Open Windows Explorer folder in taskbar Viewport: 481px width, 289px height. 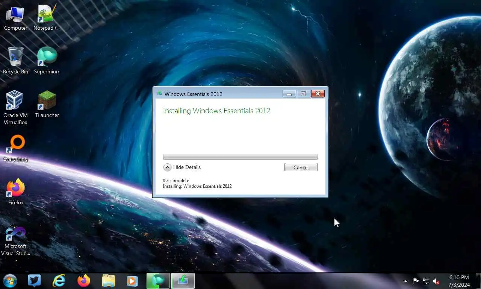pos(109,281)
